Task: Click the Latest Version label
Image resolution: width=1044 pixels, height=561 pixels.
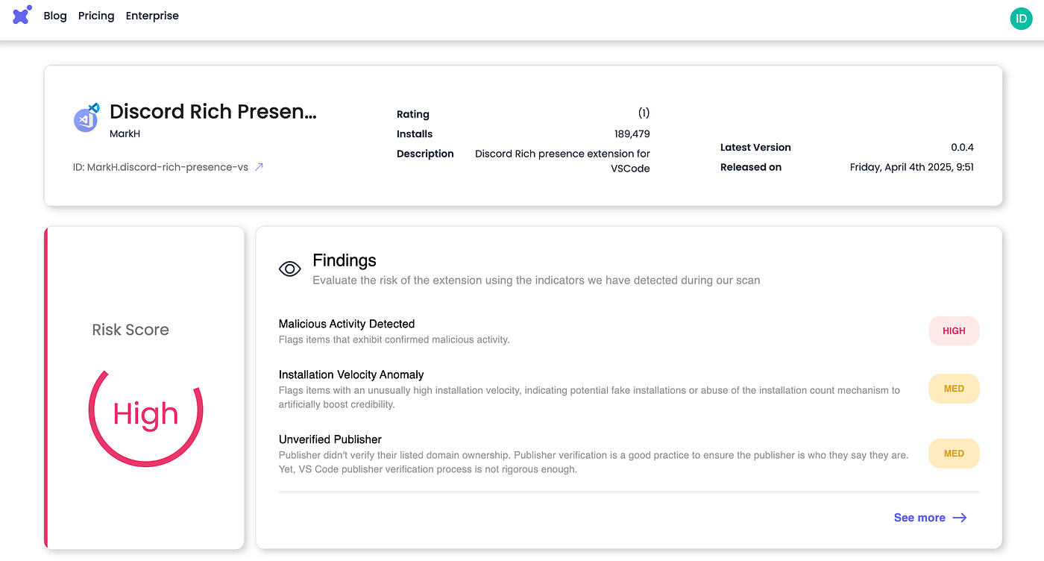Action: 755,148
